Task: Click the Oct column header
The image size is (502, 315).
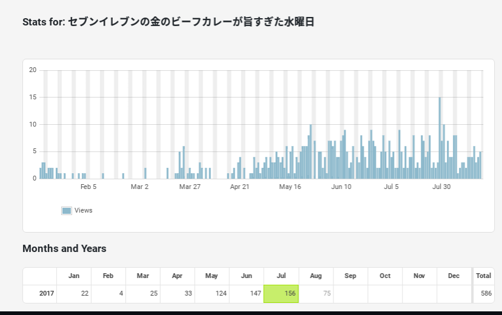Action: point(385,276)
